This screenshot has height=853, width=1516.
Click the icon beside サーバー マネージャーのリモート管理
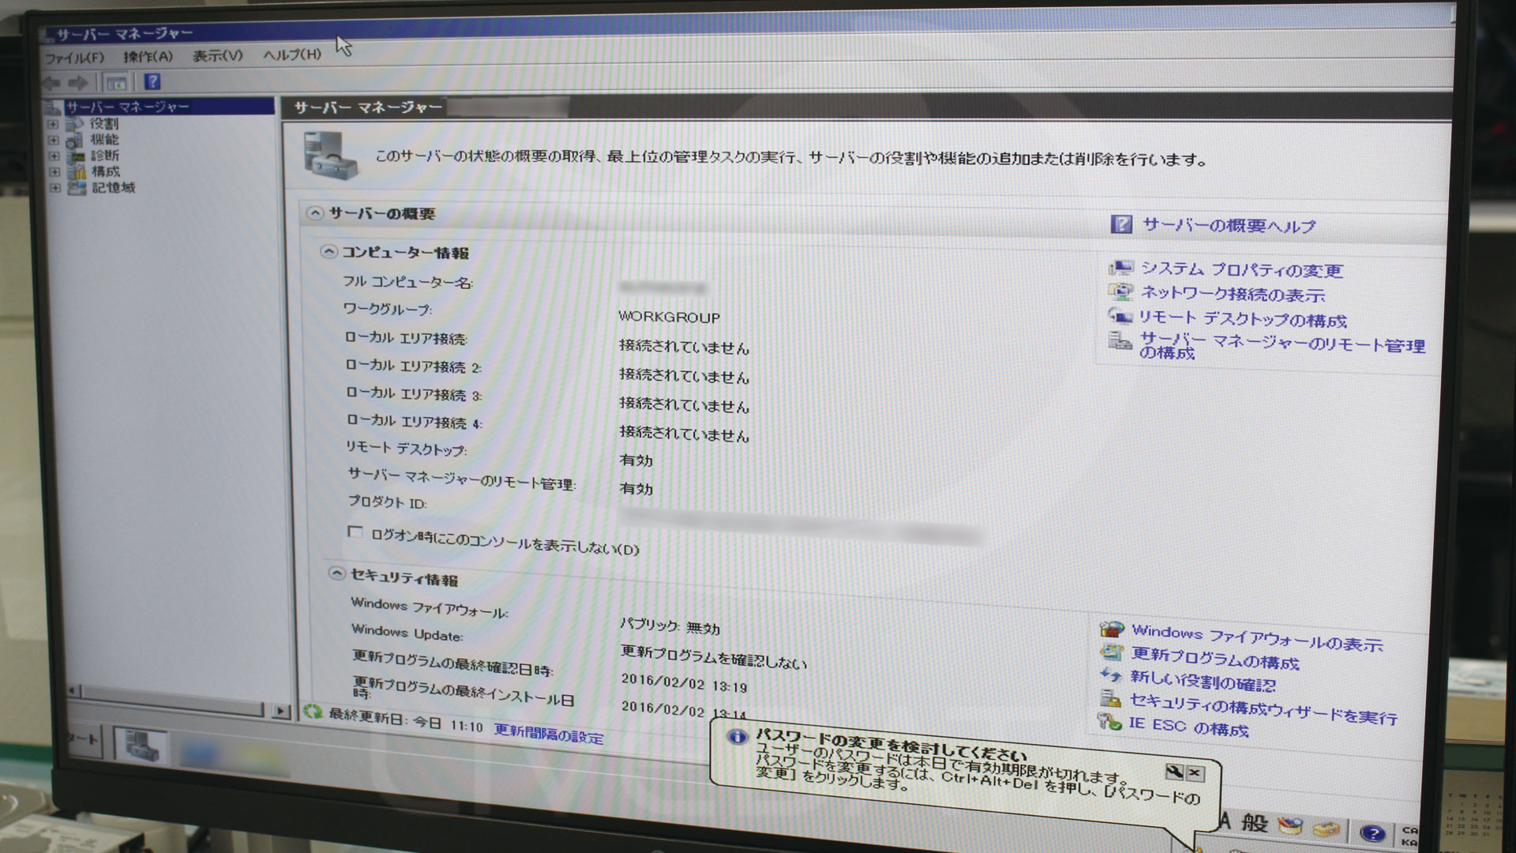[x=1120, y=340]
